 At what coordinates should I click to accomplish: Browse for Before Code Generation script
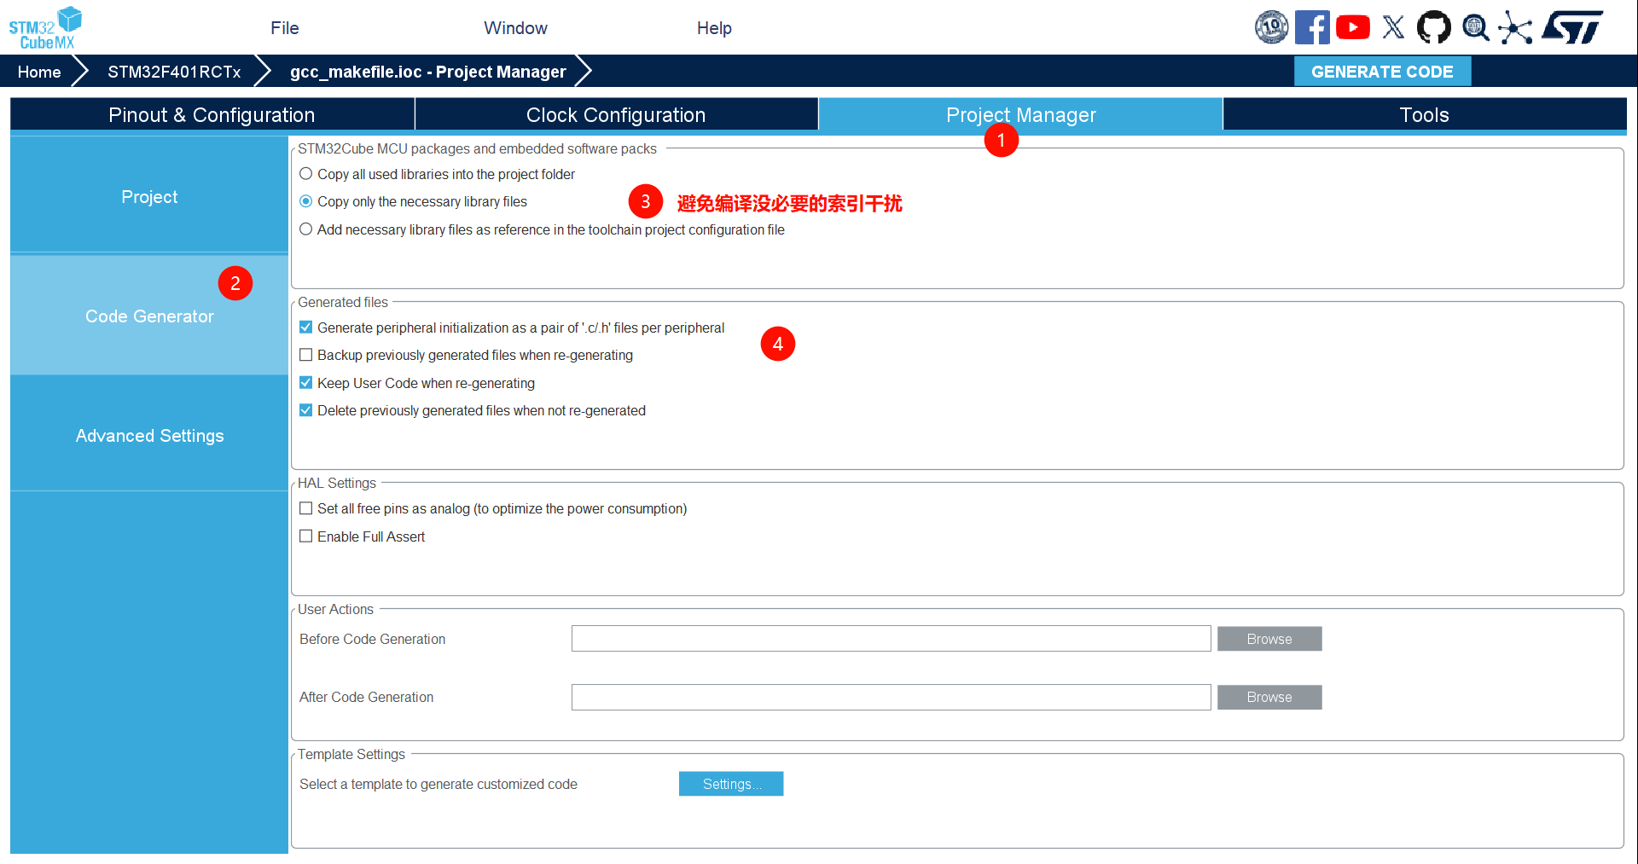pyautogui.click(x=1269, y=639)
